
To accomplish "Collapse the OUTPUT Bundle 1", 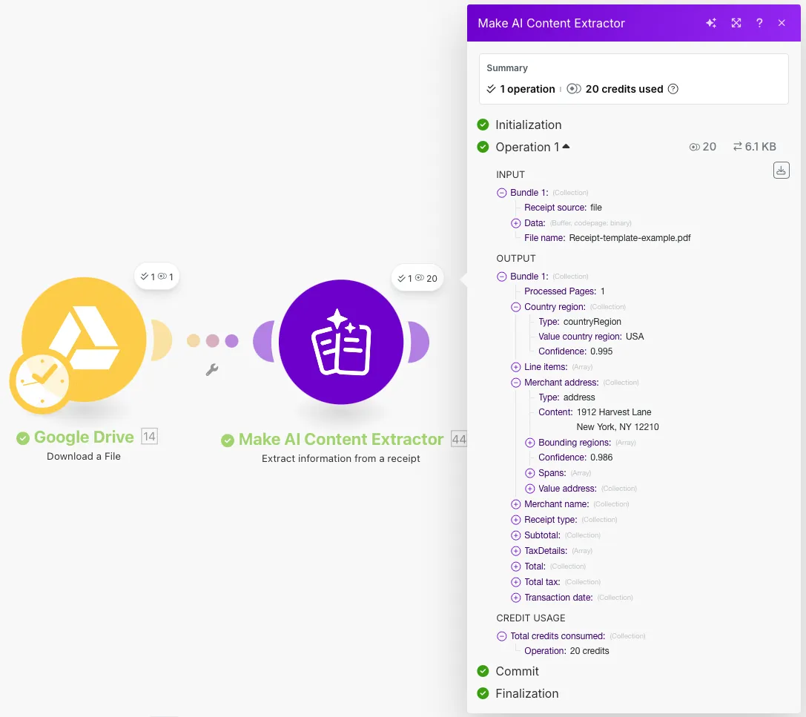I will pos(502,277).
